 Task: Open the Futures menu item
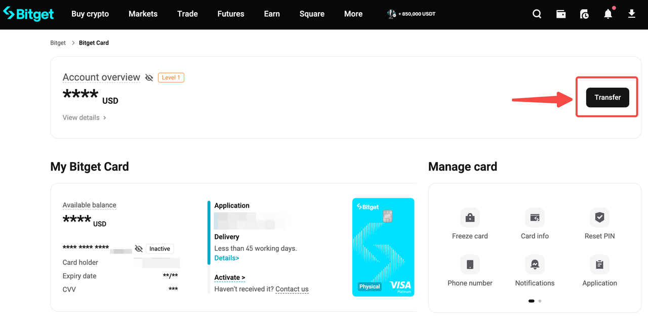[230, 14]
